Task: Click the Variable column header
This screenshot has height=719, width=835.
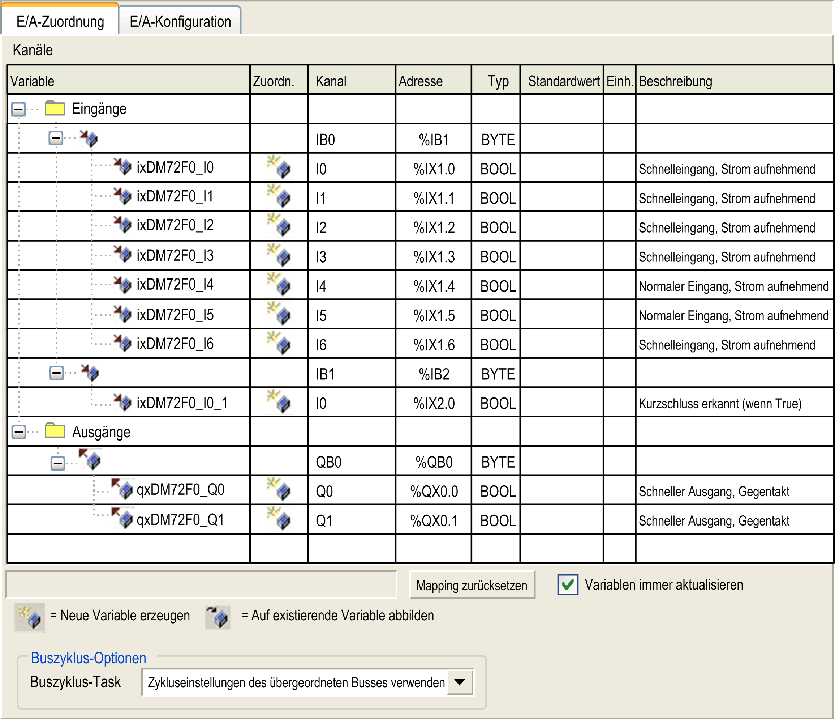Action: 128,81
